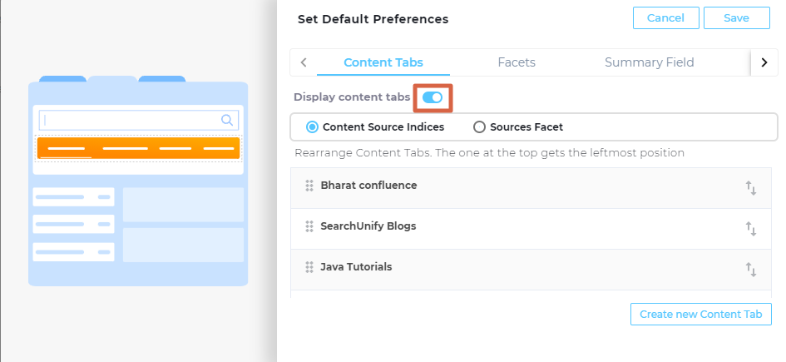Viewport: 786px width, 362px height.
Task: Click drag handle for SearchUnify Blogs
Action: [x=309, y=226]
